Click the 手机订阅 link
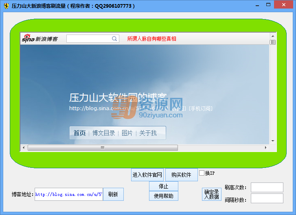296x215 pixels. (201, 109)
